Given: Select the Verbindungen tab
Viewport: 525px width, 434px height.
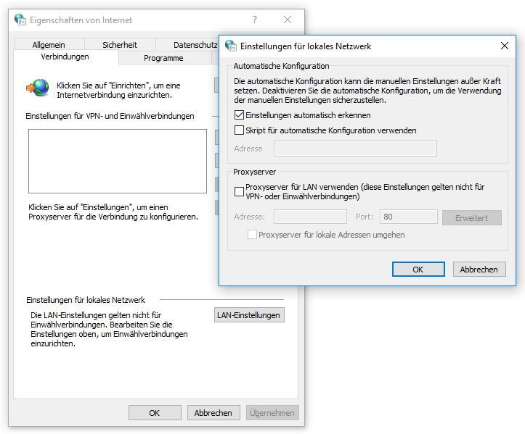Looking at the screenshot, I should pyautogui.click(x=65, y=57).
